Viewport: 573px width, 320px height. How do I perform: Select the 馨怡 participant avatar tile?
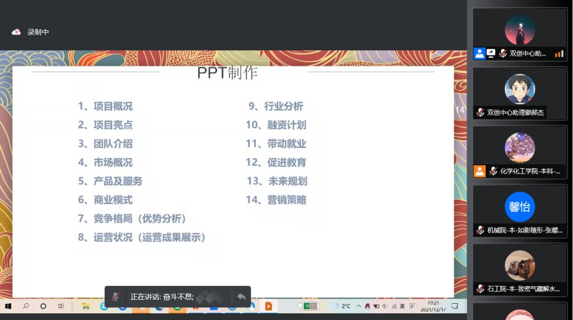point(519,207)
